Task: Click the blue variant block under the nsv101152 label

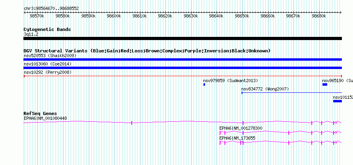Action: pyautogui.click(x=338, y=101)
